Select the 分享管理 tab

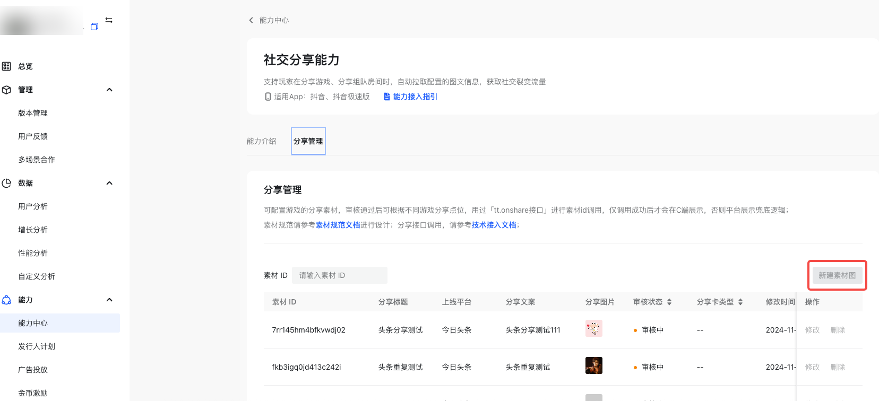click(308, 141)
